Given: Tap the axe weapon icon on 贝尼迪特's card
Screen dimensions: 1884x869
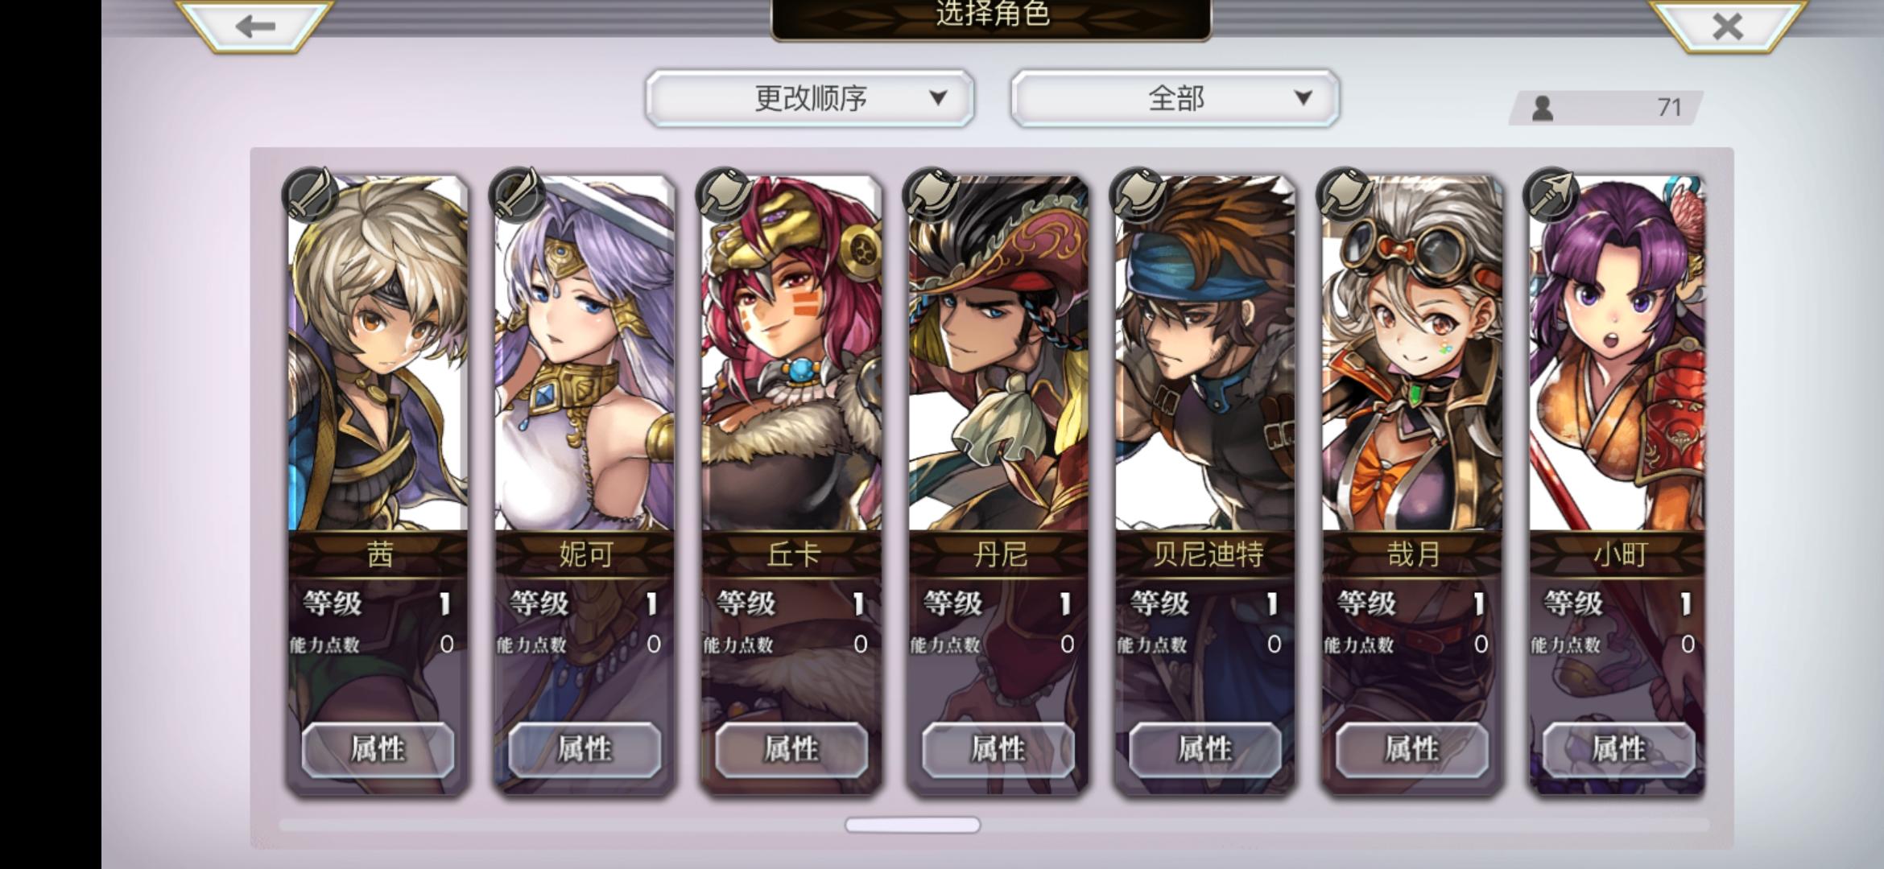Looking at the screenshot, I should [x=1137, y=194].
